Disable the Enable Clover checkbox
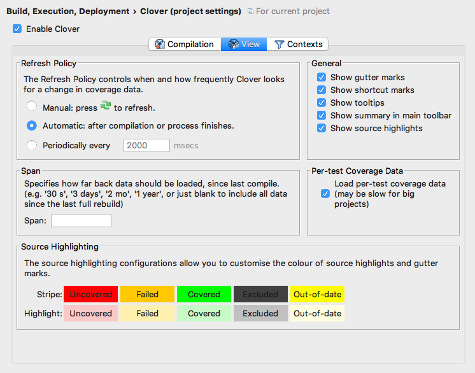 17,29
